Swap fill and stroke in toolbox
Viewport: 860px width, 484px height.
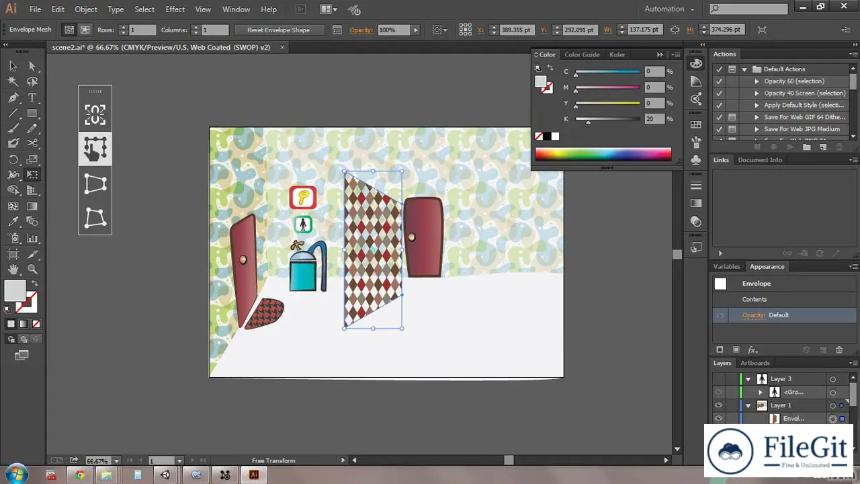[x=35, y=284]
